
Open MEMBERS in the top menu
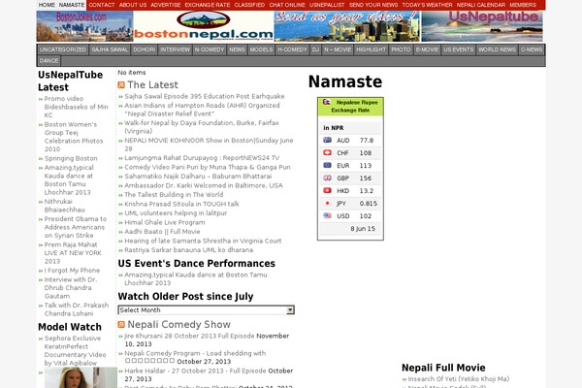pos(523,5)
